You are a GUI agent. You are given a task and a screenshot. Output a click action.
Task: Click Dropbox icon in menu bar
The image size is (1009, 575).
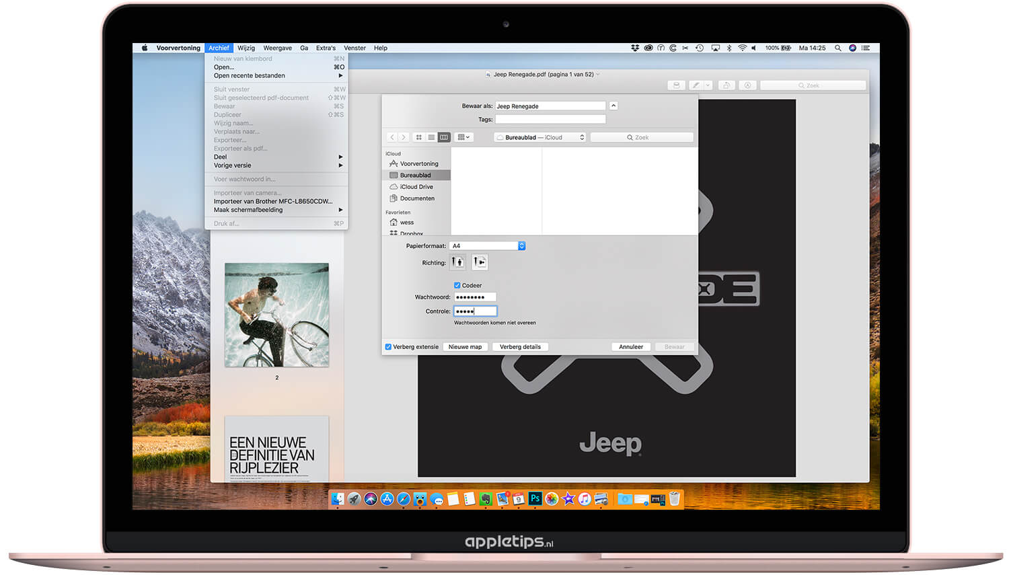point(636,48)
